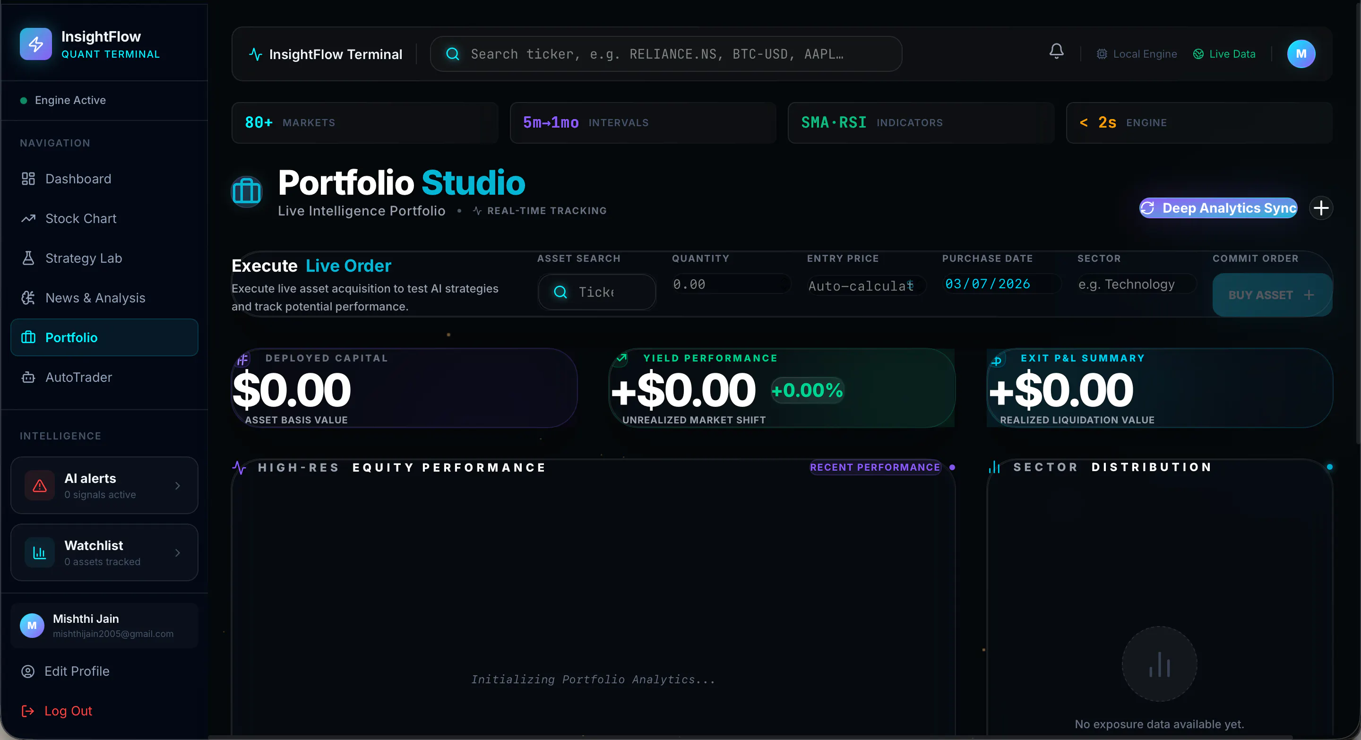Click Live Data status label
The width and height of the screenshot is (1361, 740).
[x=1232, y=54]
